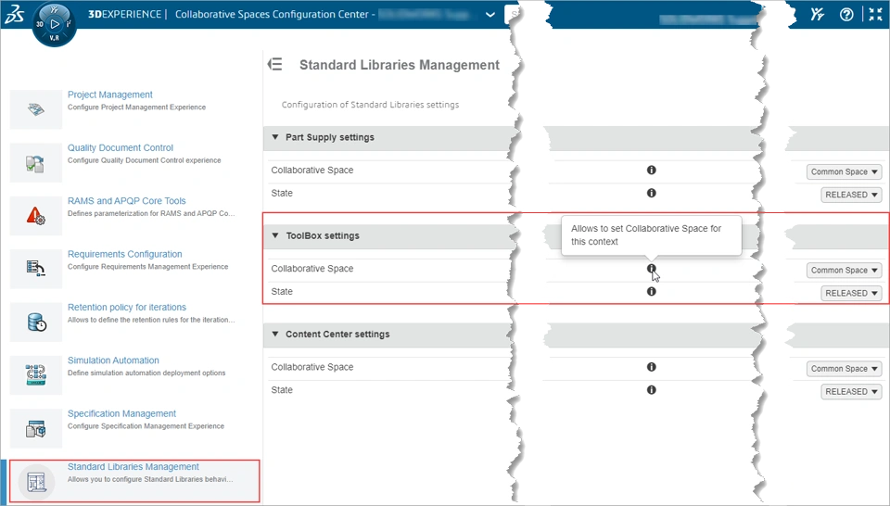Select Standard Libraries Management entry

click(134, 481)
